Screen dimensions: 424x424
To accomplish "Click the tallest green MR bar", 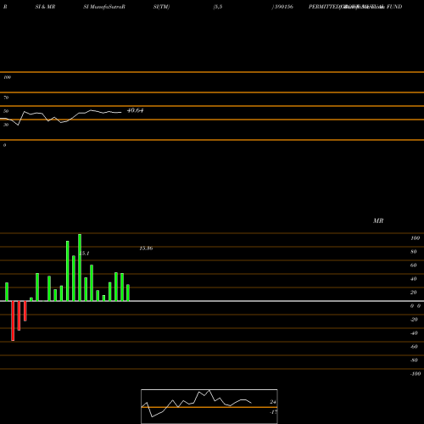I will pyautogui.click(x=80, y=267).
